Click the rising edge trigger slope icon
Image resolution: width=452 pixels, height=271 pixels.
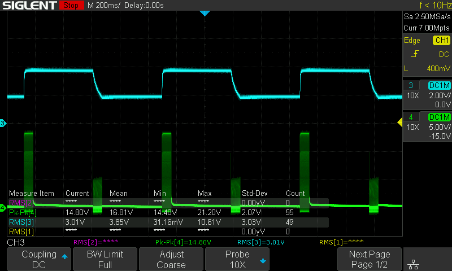[415, 54]
